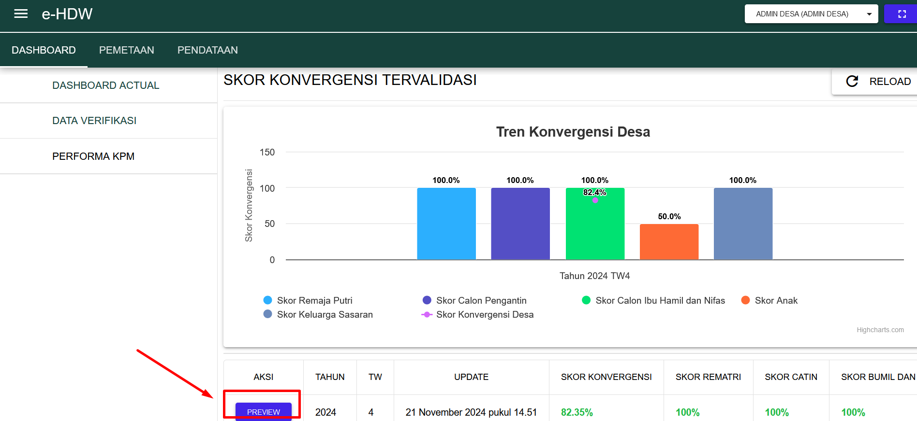Open the hamburger navigation menu
The height and width of the screenshot is (421, 917).
(21, 14)
